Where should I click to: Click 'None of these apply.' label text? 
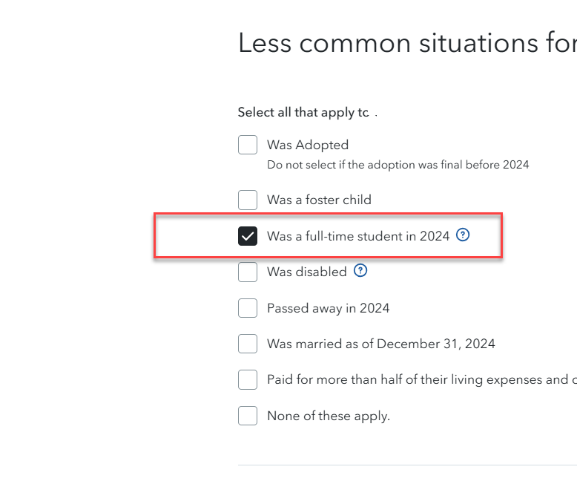click(329, 416)
